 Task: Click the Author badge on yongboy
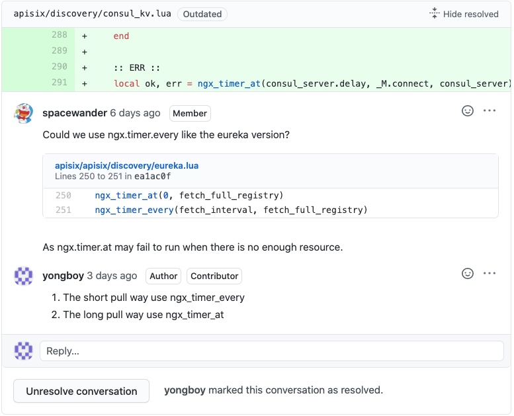[x=163, y=276]
